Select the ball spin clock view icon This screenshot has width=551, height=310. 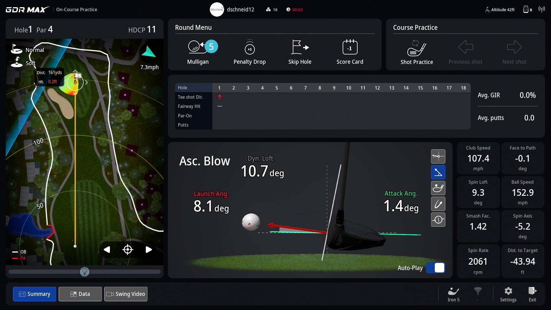coord(438,220)
